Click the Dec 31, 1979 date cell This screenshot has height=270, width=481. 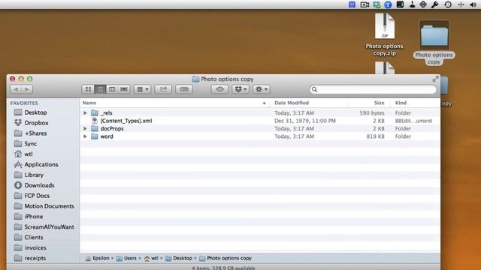[305, 121]
